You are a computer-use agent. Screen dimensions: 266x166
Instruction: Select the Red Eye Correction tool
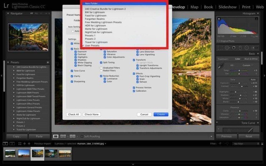234,48
